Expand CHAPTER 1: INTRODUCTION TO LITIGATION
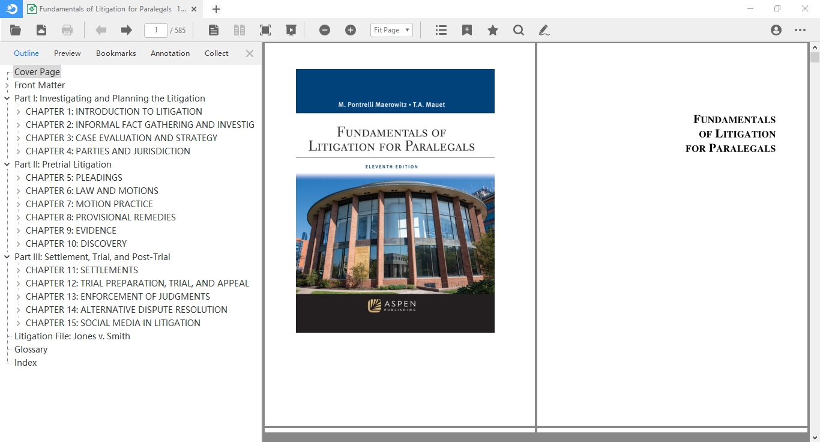 coord(19,112)
